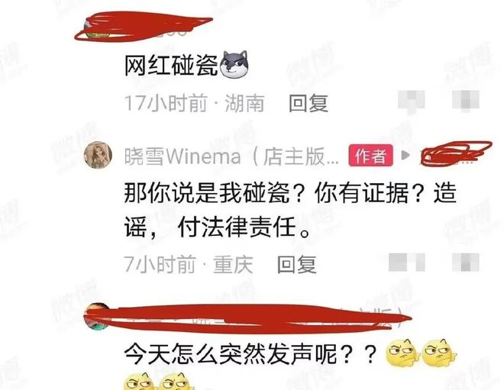Click the husky dog emoji after 网红碰瓷
Viewport: 504px width, 390px height.
click(234, 65)
